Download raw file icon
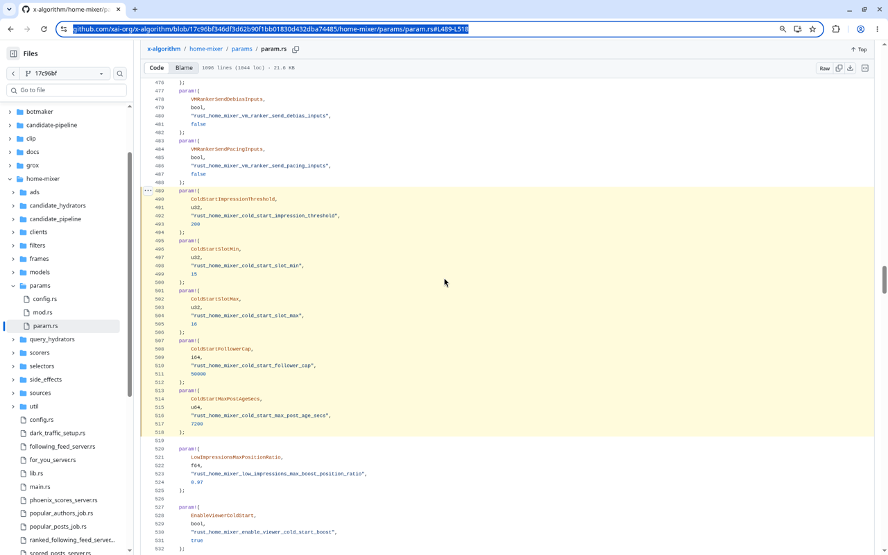 tap(850, 68)
